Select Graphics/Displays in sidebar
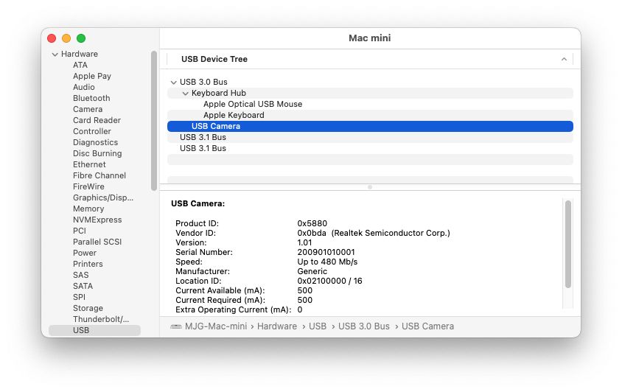The width and height of the screenshot is (622, 392). (x=103, y=198)
